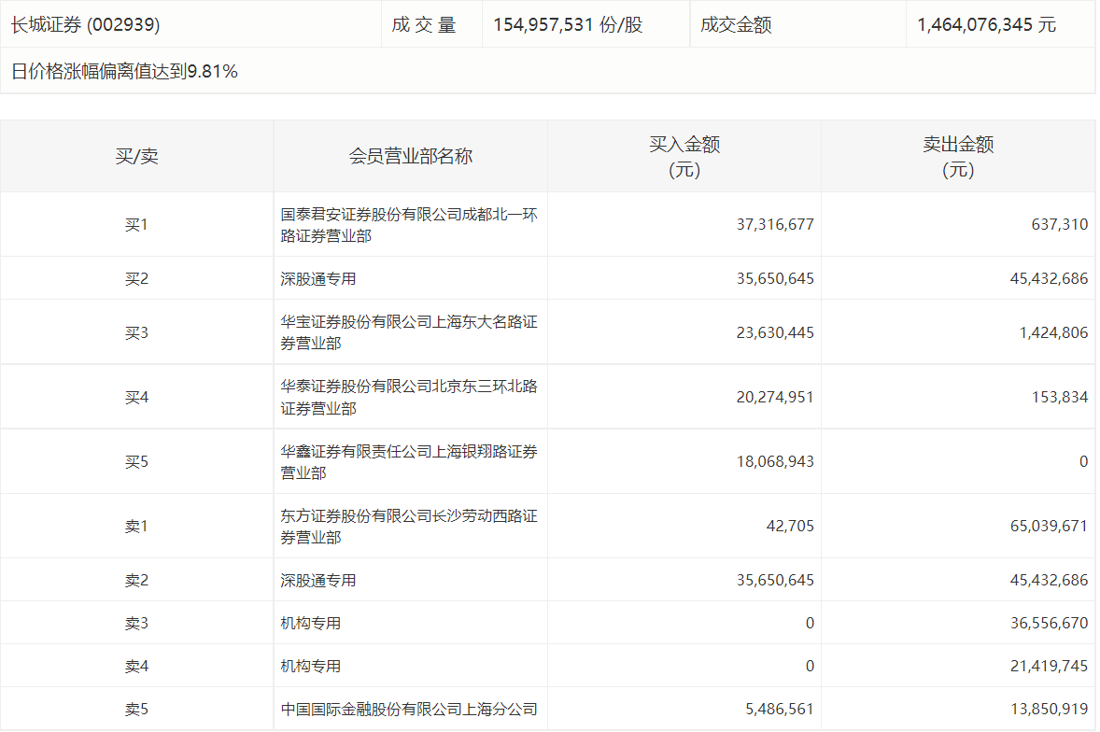This screenshot has height=732, width=1100.
Task: Select sell amount 1,424,806
Action: [1053, 332]
